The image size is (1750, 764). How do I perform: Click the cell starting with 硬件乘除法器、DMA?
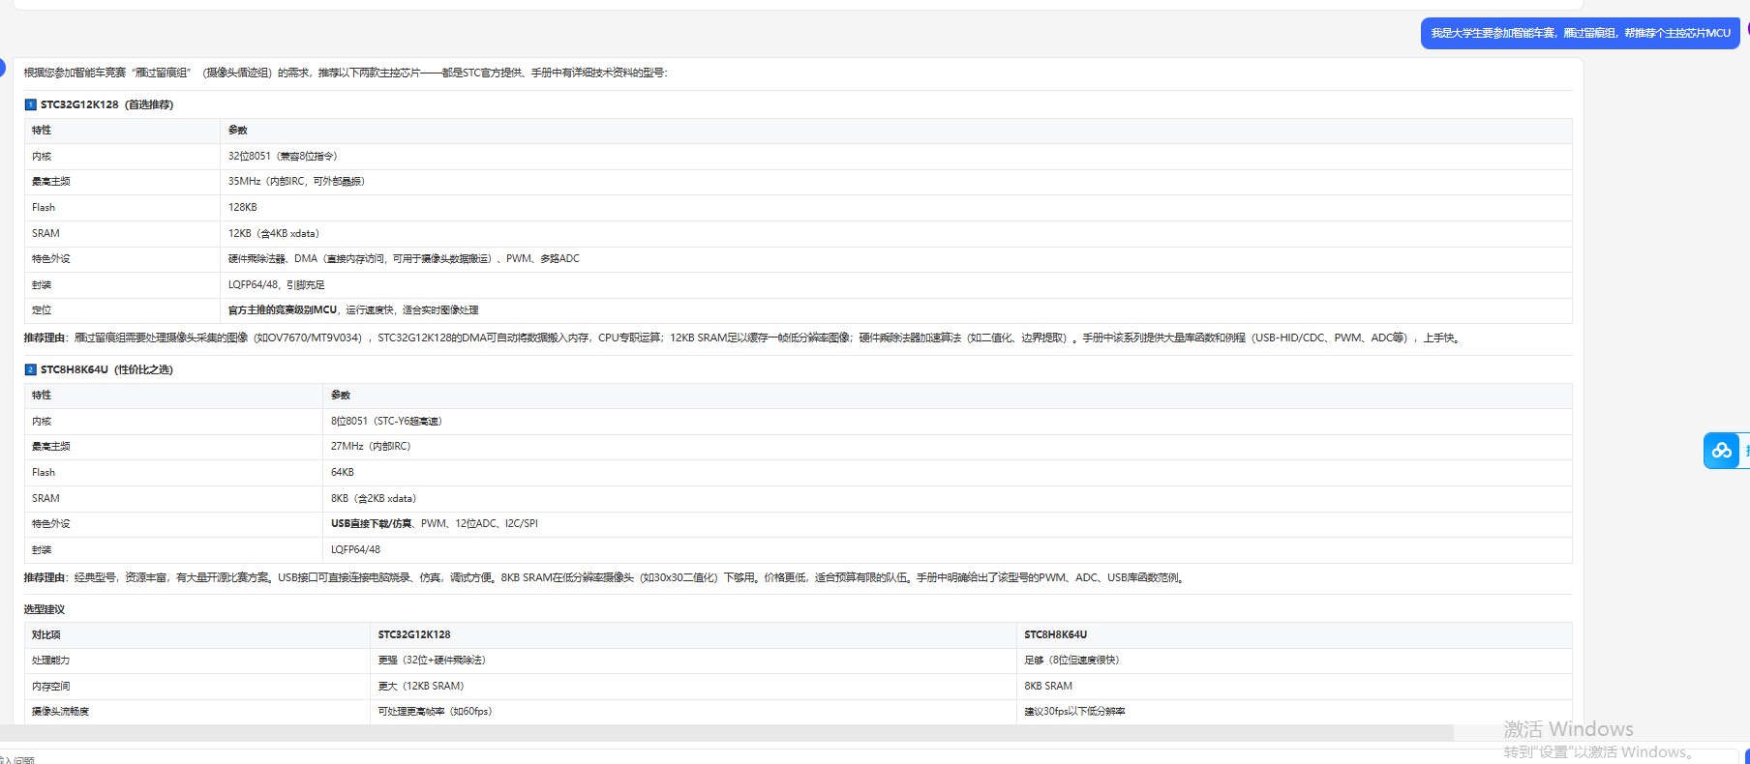tap(404, 258)
